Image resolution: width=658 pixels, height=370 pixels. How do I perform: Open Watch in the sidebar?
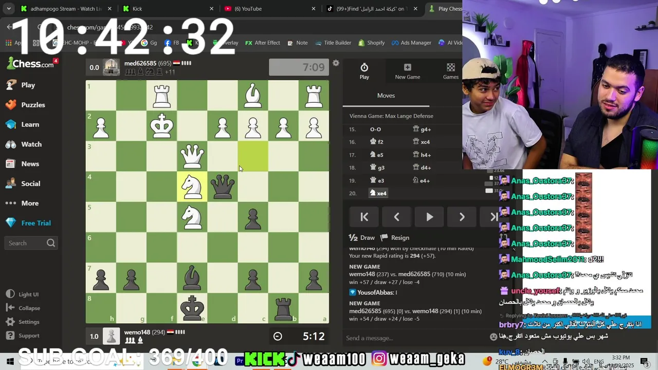[x=24, y=144]
